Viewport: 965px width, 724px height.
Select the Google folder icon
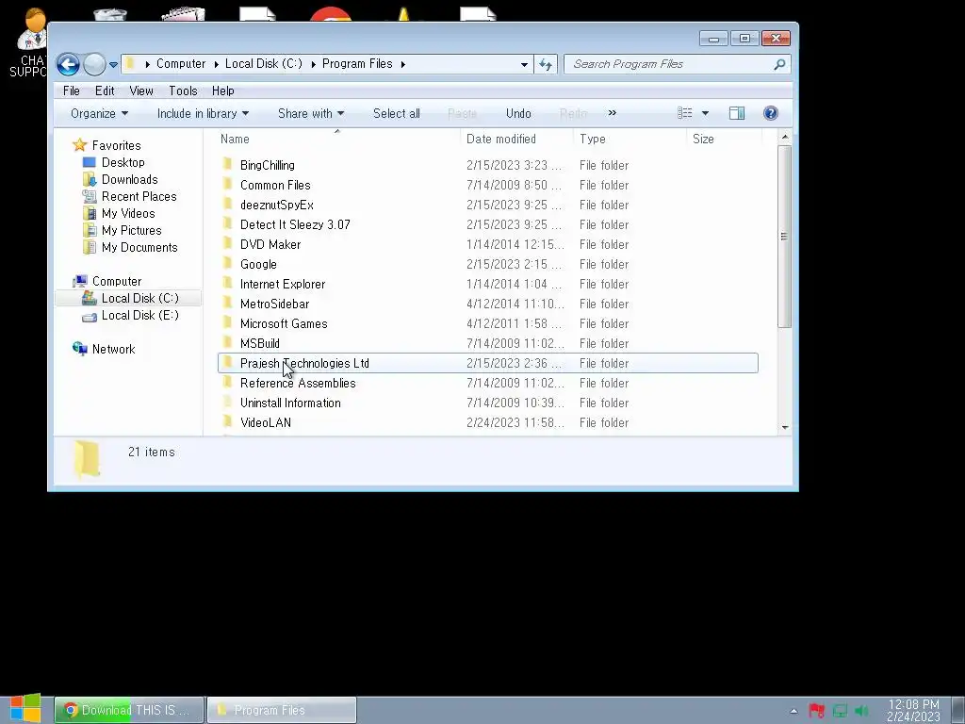[x=228, y=264]
